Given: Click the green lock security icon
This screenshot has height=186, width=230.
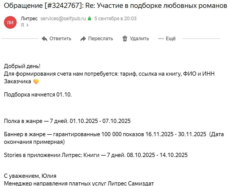Looking at the screenshot, I should (x=90, y=19).
